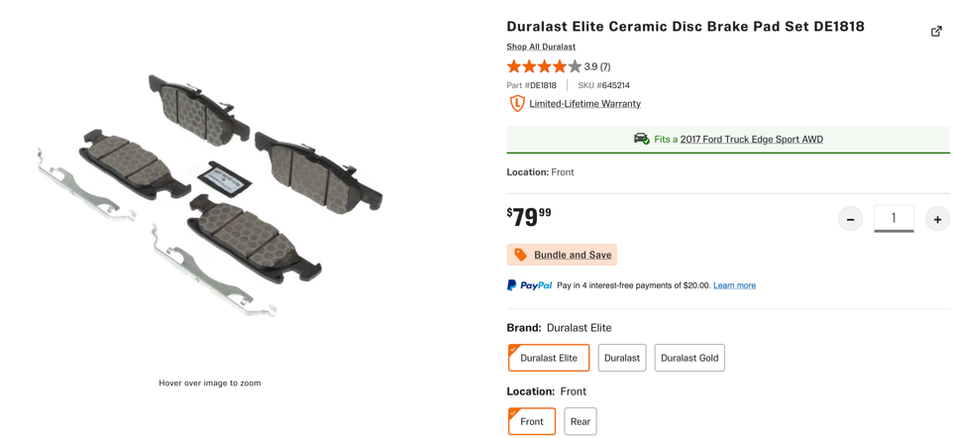The width and height of the screenshot is (954, 438).
Task: Open the Limited-Lifetime Warranty link
Action: 584,103
